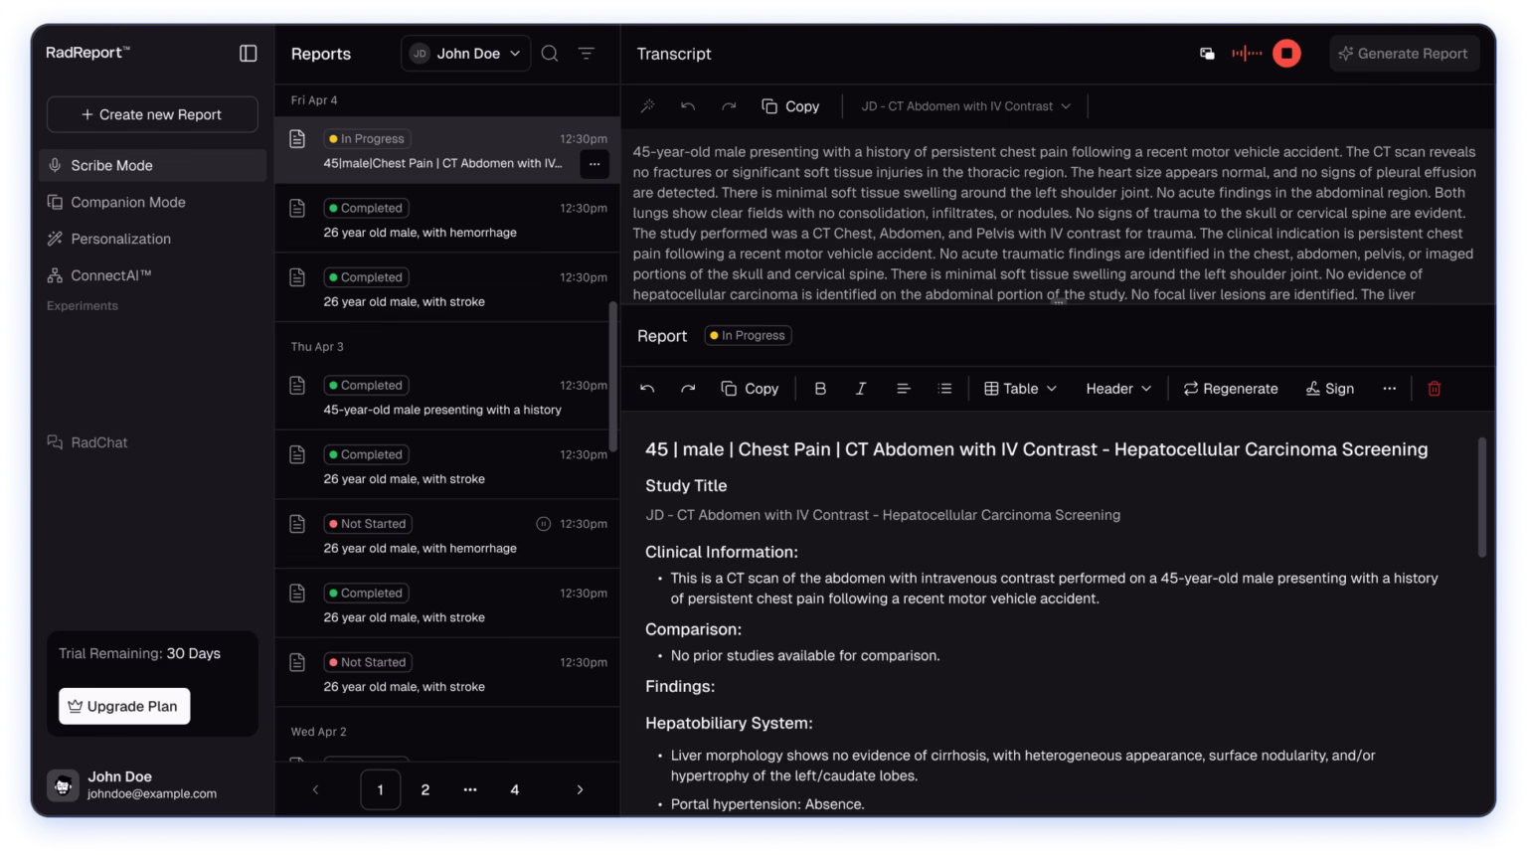Screen dimensions: 1527x855
Task: Click the Upgrade Plan button
Action: (x=124, y=706)
